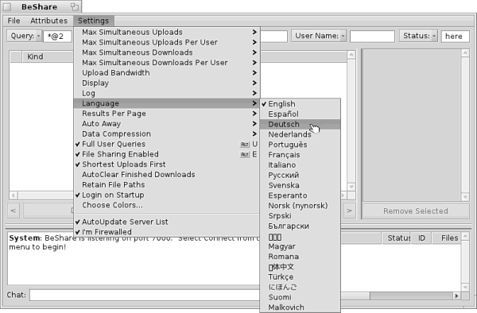Choose にほんご language
The width and height of the screenshot is (477, 313).
coord(300,287)
